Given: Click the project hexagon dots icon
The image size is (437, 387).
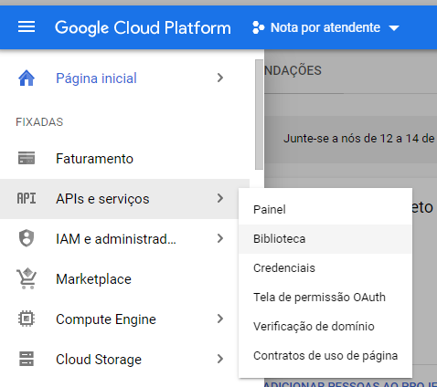Looking at the screenshot, I should click(259, 27).
